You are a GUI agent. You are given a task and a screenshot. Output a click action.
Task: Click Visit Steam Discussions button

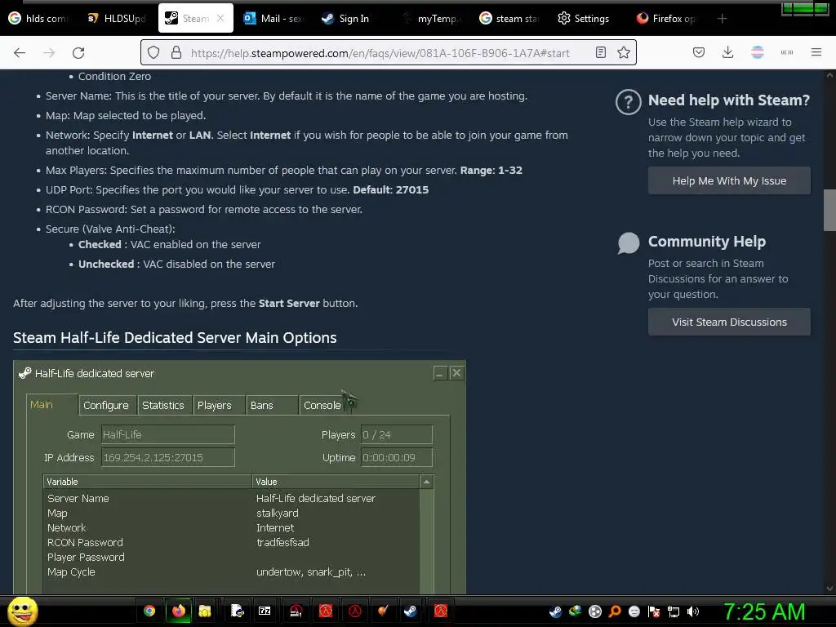coord(729,322)
